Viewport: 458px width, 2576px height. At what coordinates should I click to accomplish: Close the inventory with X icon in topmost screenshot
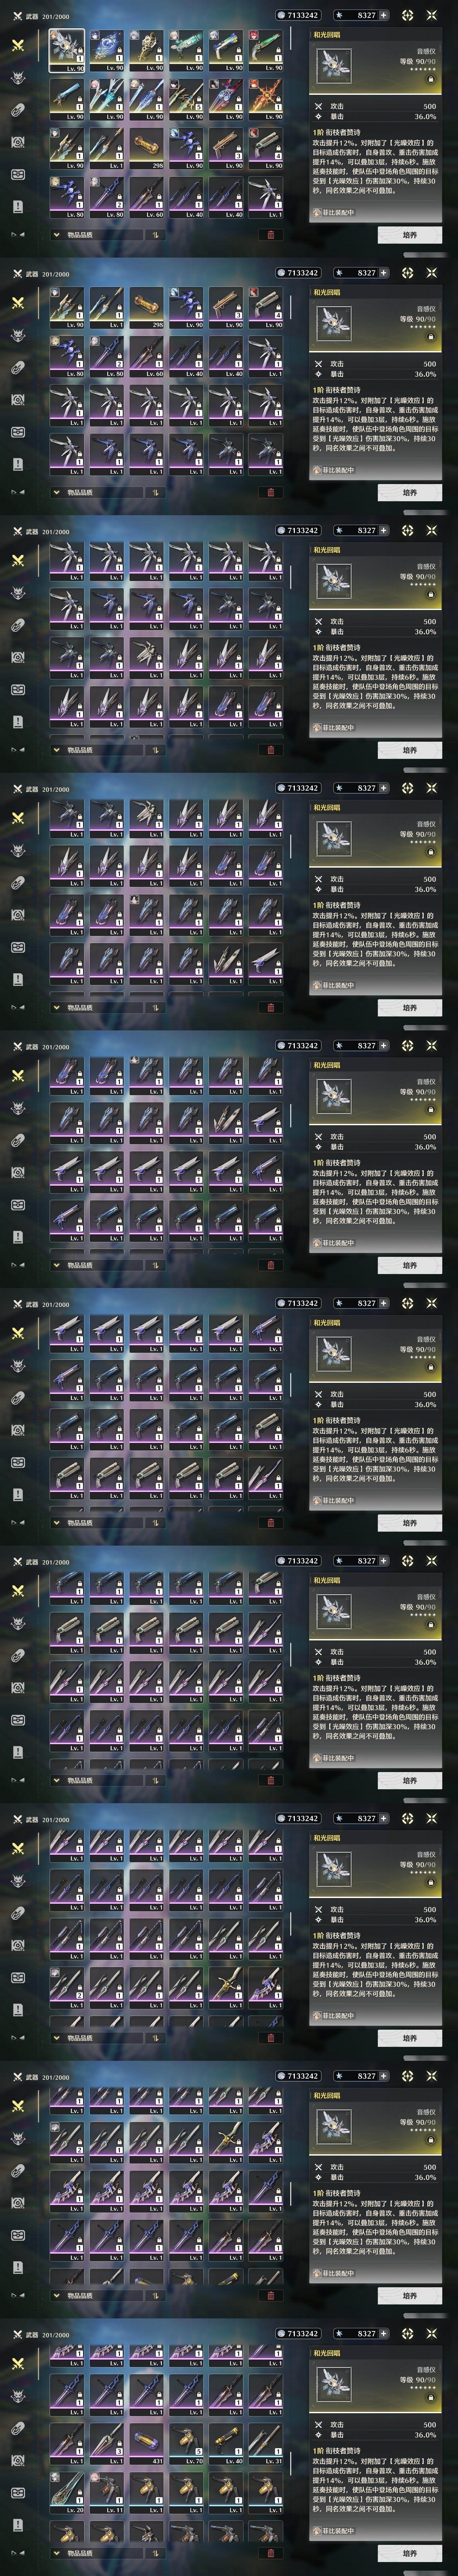pos(432,15)
